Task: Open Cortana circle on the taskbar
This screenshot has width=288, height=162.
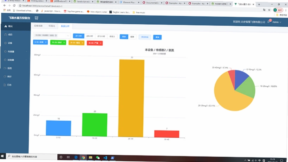Action: coord(61,157)
